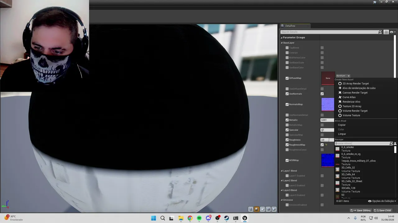Select the cylinder preview mesh button
398x223 pixels.
[x=251, y=209]
